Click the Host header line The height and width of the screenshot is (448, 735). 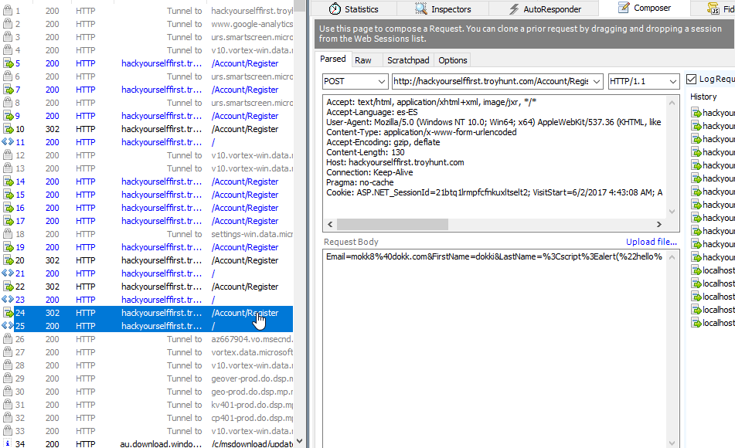(x=395, y=162)
